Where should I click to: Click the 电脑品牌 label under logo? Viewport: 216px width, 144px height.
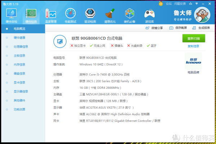(x=193, y=72)
